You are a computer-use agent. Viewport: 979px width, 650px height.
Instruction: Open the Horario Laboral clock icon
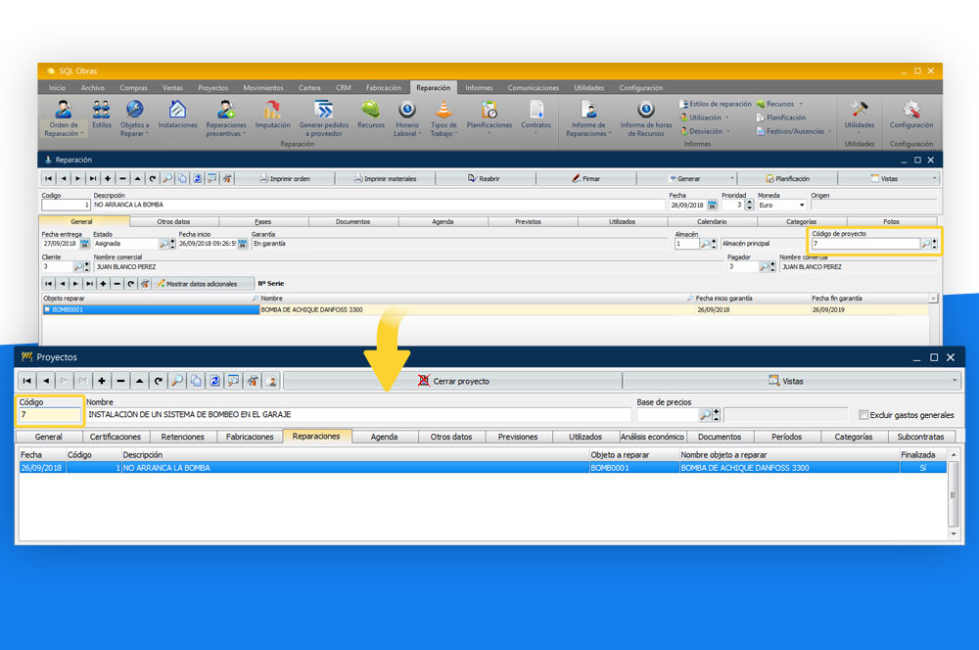tap(406, 110)
